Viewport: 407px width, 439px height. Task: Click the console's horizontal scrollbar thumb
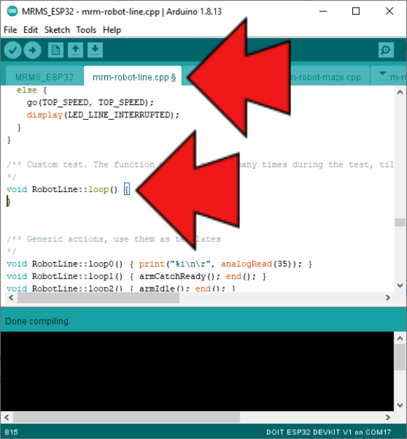click(126, 417)
